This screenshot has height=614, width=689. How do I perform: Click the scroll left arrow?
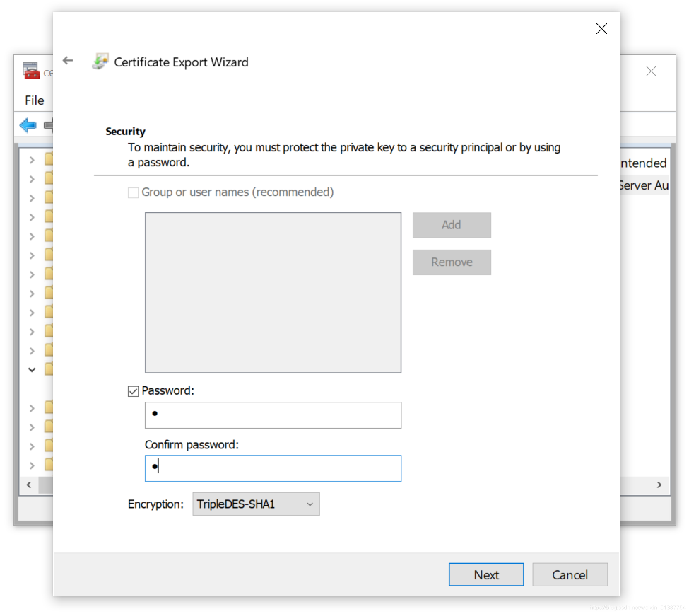coord(29,485)
